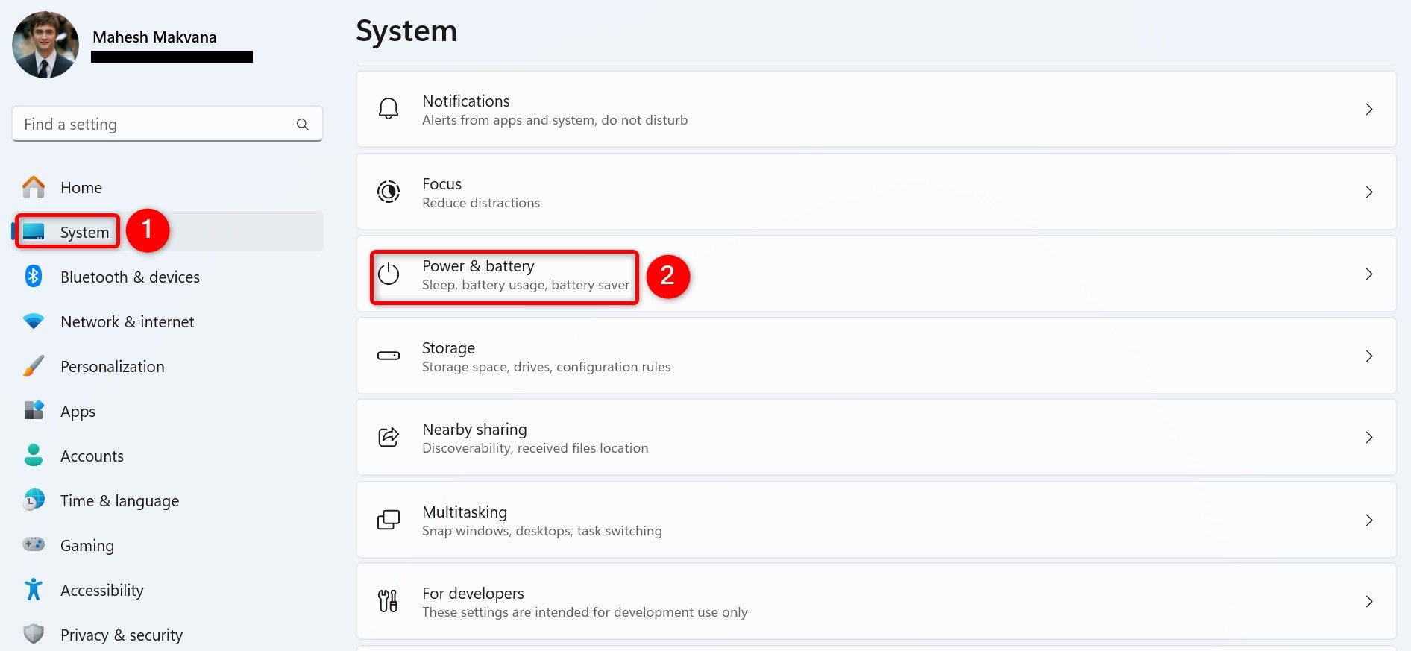Open Privacy & security settings
The width and height of the screenshot is (1411, 651).
coord(168,634)
